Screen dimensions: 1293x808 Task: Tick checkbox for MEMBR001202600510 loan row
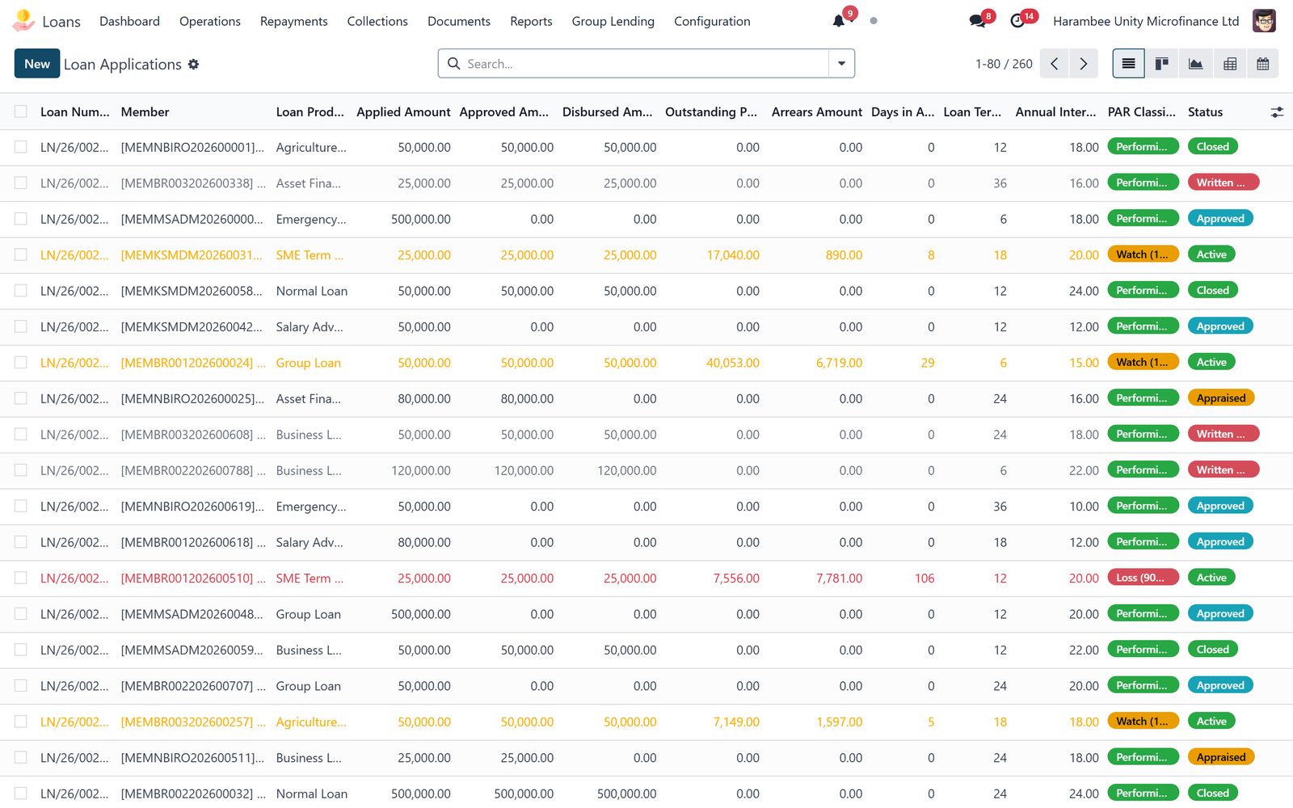point(21,578)
